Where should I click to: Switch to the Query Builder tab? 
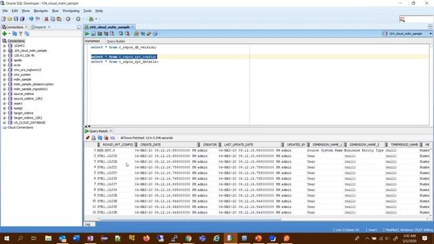click(116, 41)
